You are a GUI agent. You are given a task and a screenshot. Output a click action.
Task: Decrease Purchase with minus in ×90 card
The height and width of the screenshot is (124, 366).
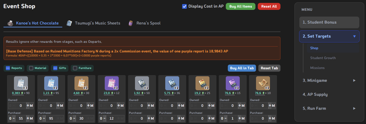coord(13,118)
